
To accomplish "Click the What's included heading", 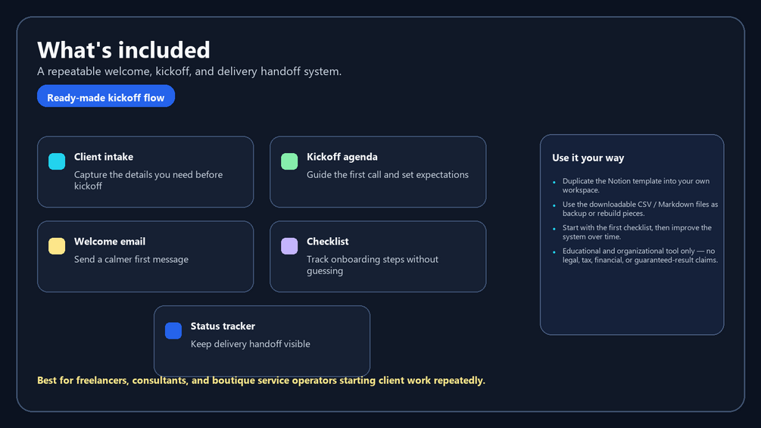I will pos(123,50).
